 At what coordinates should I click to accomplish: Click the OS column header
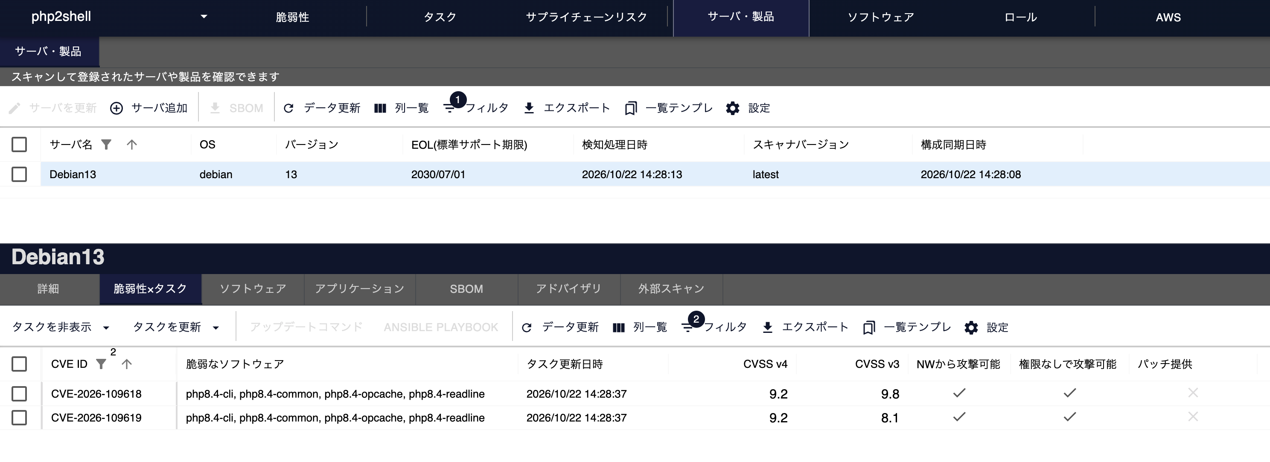click(x=207, y=144)
